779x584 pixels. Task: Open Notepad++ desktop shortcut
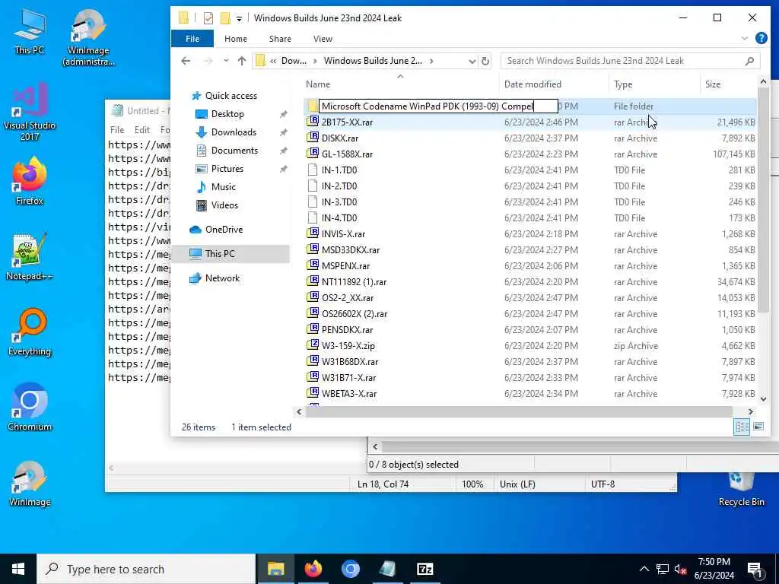point(30,257)
